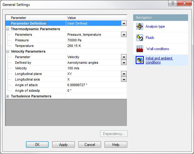The image size is (194, 154).
Task: Collapse the Velocity Parameters section
Action: tap(8, 51)
